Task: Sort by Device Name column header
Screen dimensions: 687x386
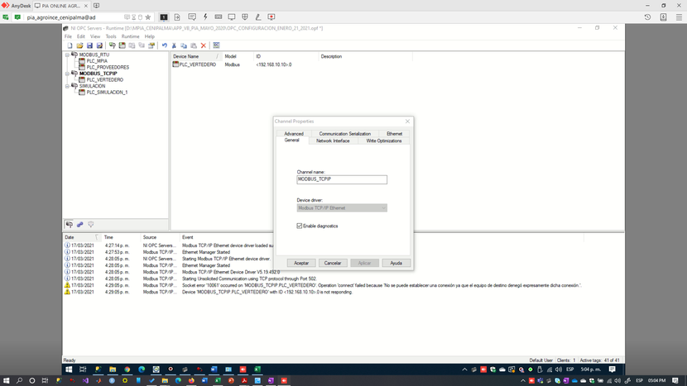Action: (196, 56)
